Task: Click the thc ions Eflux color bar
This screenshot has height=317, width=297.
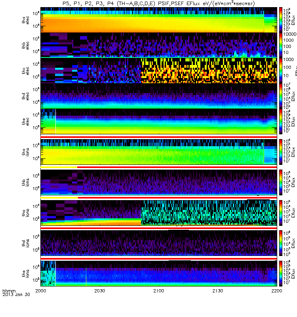Action: (x=281, y=213)
